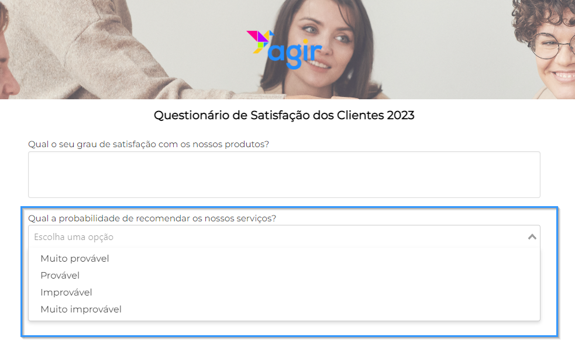Choose the 'Provável' option
The height and width of the screenshot is (358, 575).
click(x=60, y=275)
